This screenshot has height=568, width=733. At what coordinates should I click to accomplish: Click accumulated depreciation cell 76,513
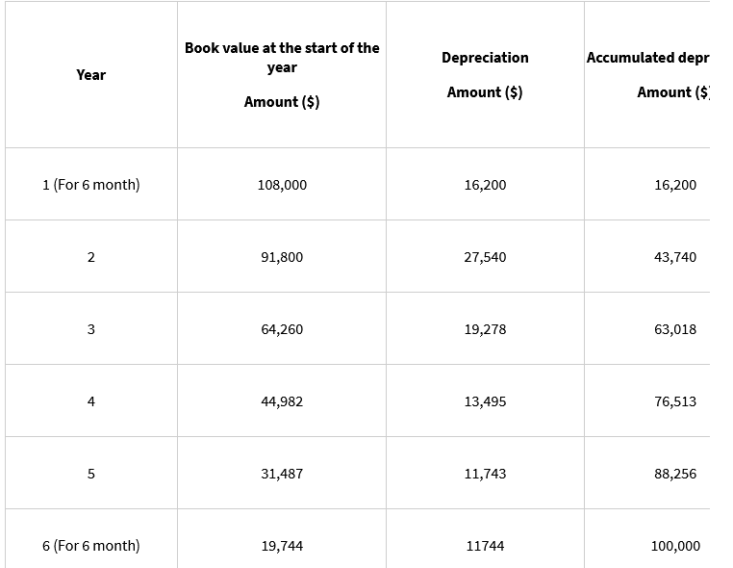(673, 401)
